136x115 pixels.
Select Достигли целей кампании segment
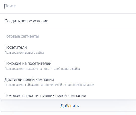[x=68, y=82]
